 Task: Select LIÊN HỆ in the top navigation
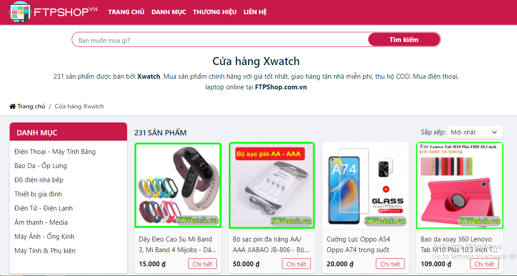click(255, 12)
